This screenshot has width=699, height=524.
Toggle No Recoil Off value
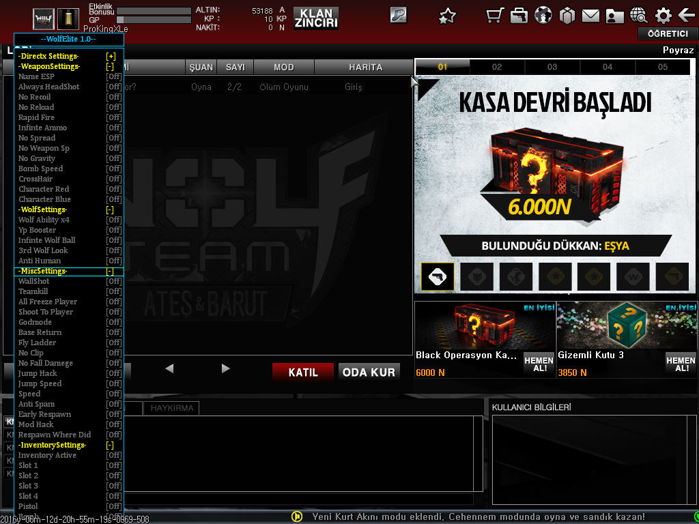[x=114, y=97]
